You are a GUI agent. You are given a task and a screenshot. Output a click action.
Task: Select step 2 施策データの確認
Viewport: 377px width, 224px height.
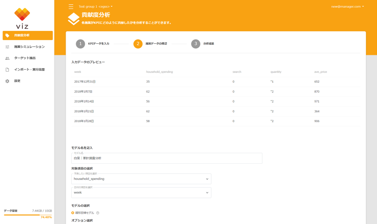[150, 44]
